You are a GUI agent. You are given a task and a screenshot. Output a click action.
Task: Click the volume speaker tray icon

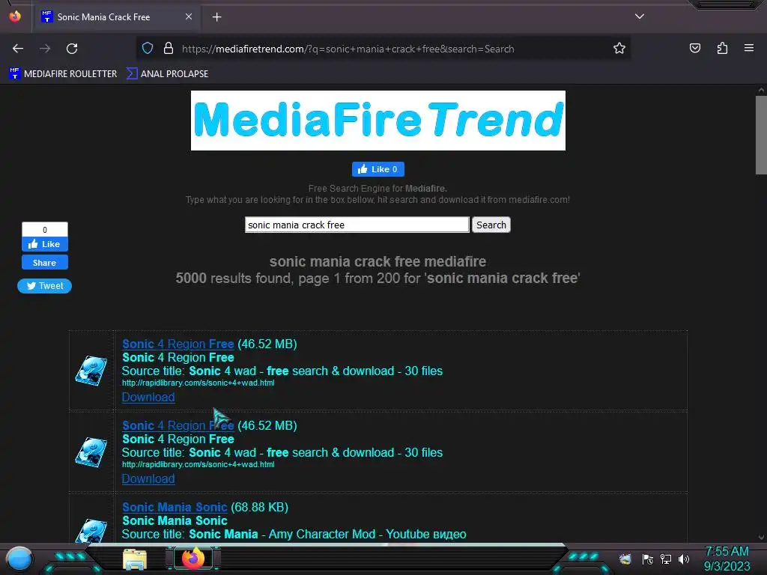pos(684,559)
